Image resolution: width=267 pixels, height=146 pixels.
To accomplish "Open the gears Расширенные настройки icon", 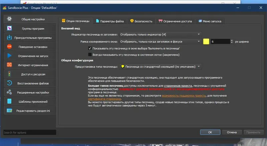I will (x=9, y=92).
